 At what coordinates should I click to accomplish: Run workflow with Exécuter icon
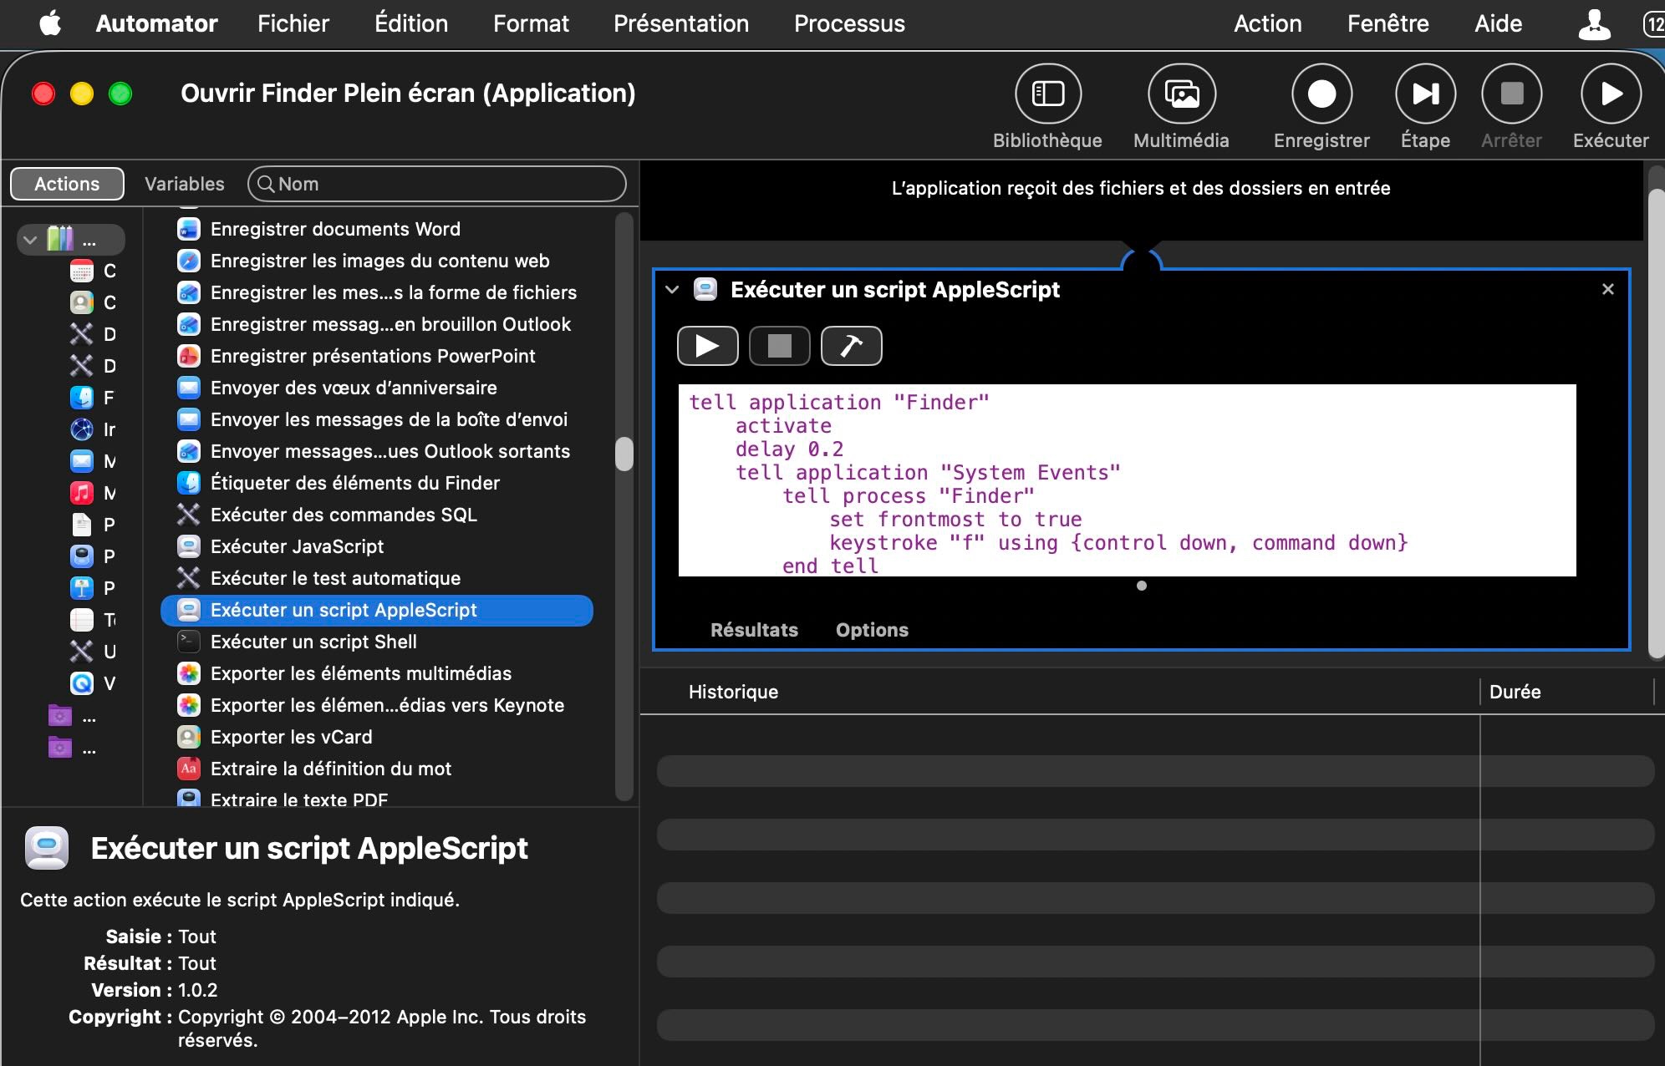[1610, 94]
